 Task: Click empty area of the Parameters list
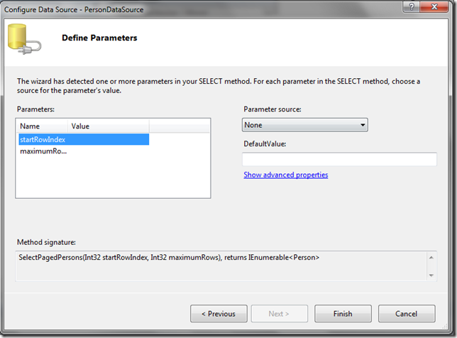pyautogui.click(x=113, y=178)
